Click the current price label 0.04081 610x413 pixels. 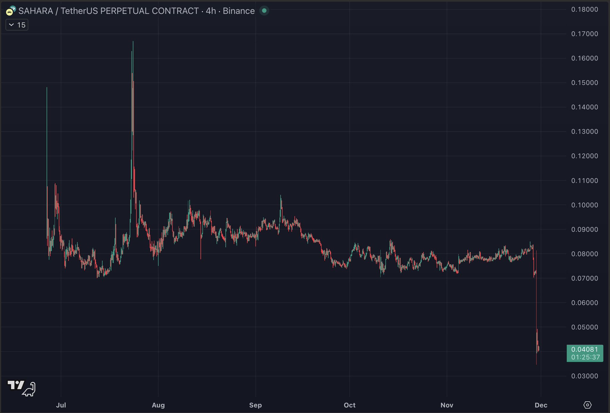pos(584,349)
